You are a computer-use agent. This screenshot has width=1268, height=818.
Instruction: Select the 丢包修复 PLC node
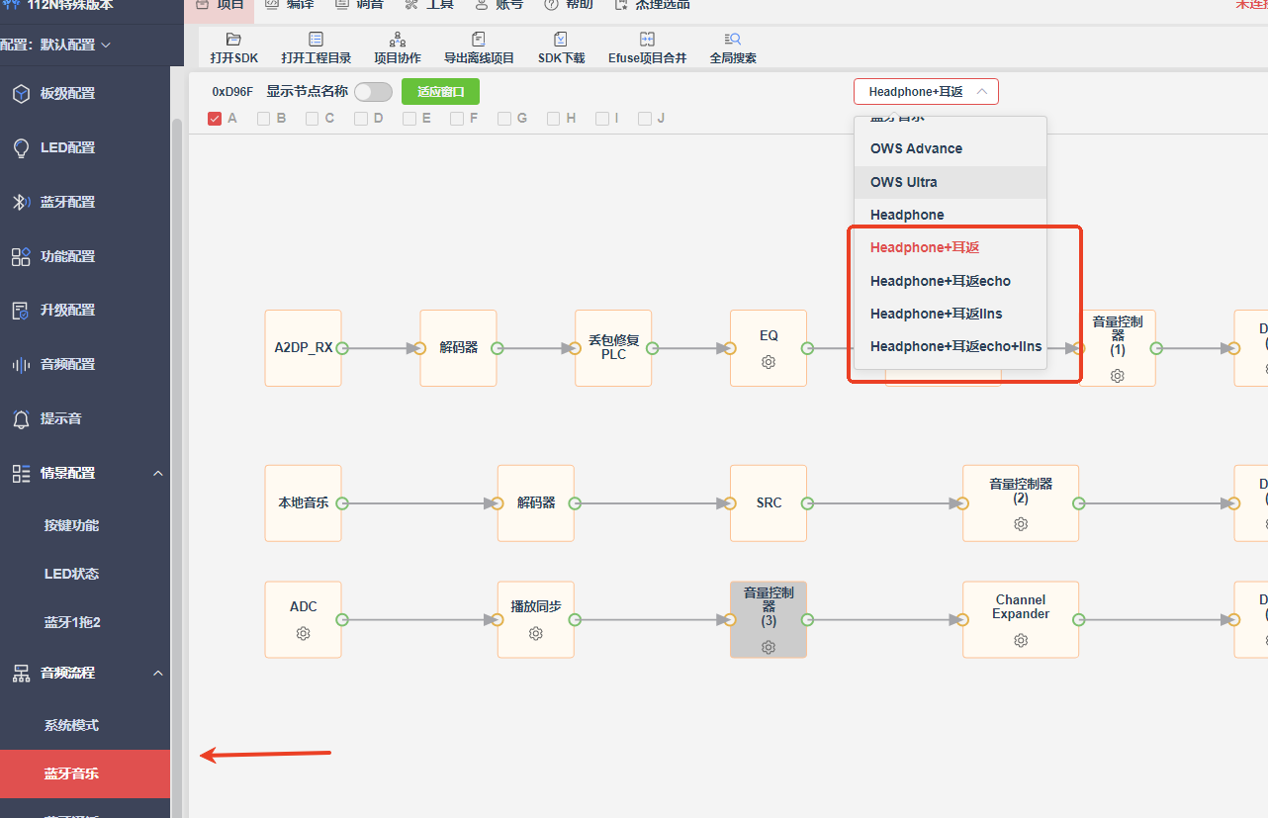(x=613, y=348)
